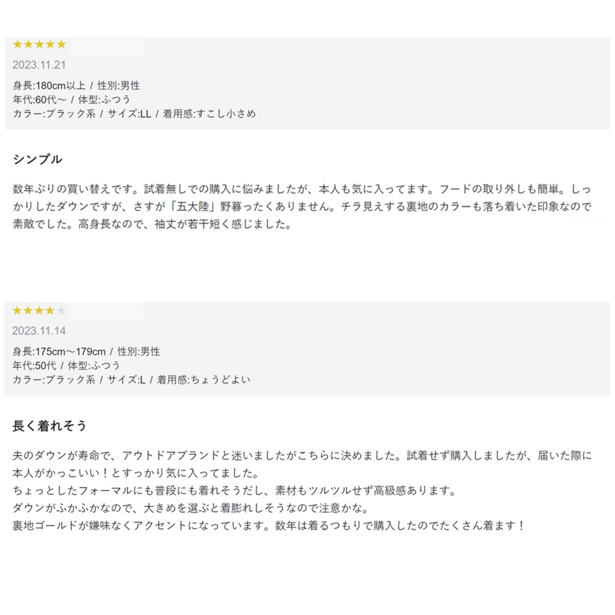
Task: Select the review title 長く着れそう
Action: 49,426
